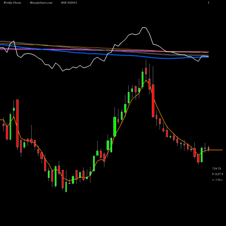Image resolution: width=226 pixels, height=226 pixels.
Task: Click the "V: 0.27 N" volume text
Action: coord(218,174)
